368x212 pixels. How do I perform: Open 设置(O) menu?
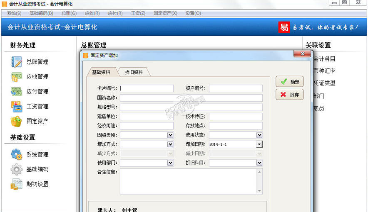click(193, 13)
